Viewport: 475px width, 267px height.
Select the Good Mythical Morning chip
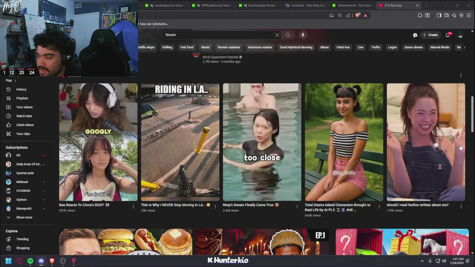[296, 47]
